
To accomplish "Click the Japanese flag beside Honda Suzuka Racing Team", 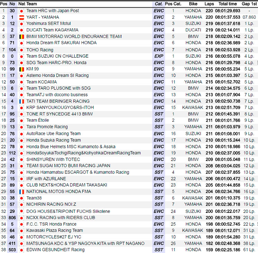I will coord(21,141).
